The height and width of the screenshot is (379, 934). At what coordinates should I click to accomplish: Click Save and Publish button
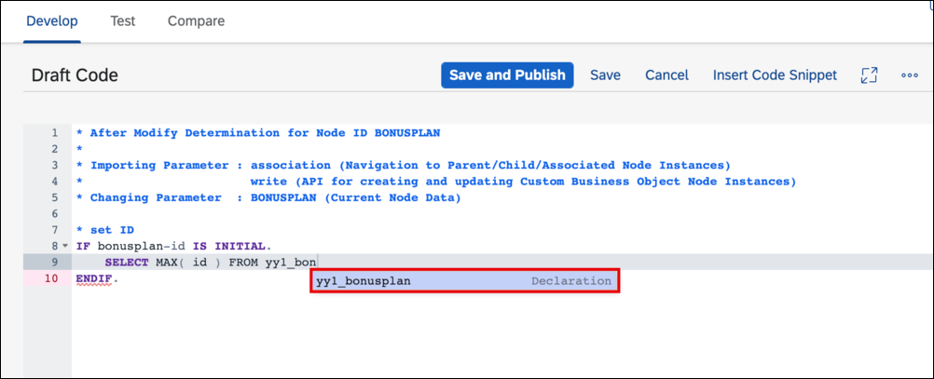point(507,75)
